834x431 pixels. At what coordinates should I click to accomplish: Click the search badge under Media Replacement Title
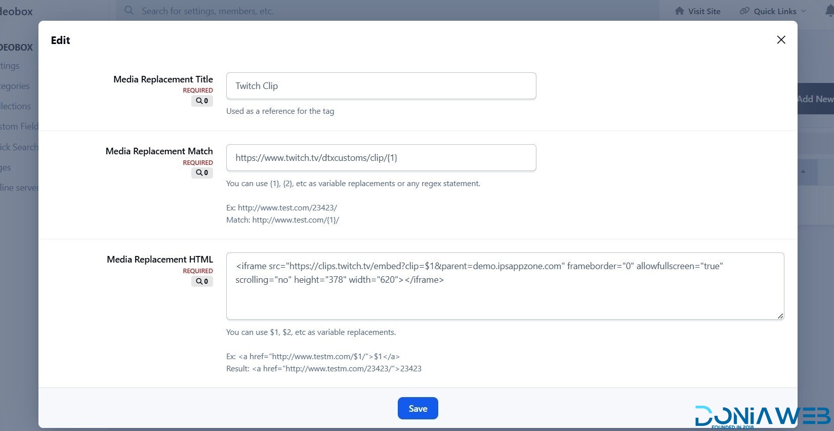click(202, 101)
